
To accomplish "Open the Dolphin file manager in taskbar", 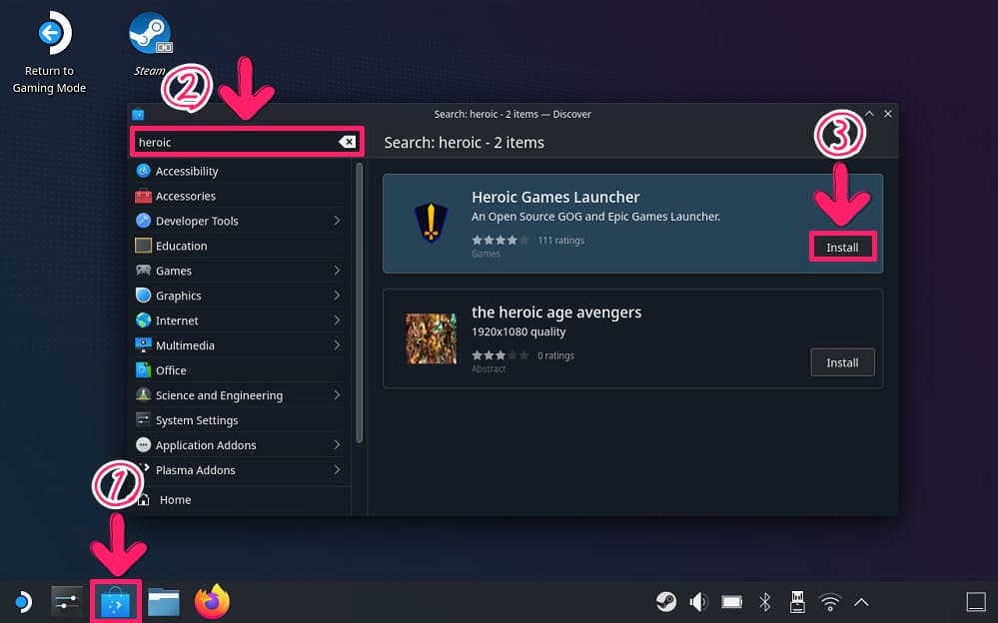I will (x=164, y=602).
